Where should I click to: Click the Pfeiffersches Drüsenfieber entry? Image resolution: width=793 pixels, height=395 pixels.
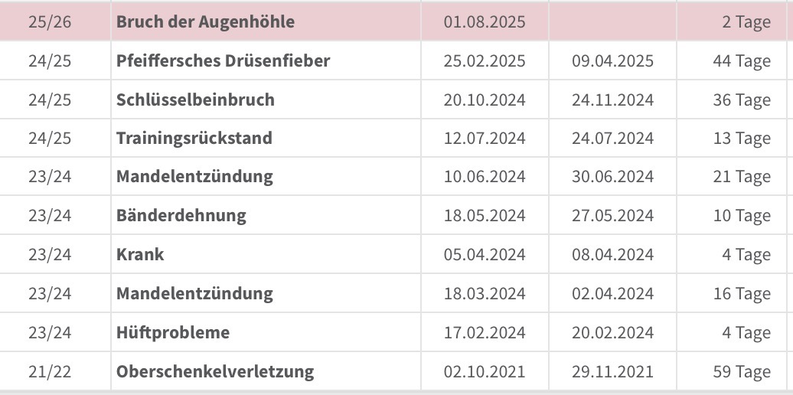point(223,60)
